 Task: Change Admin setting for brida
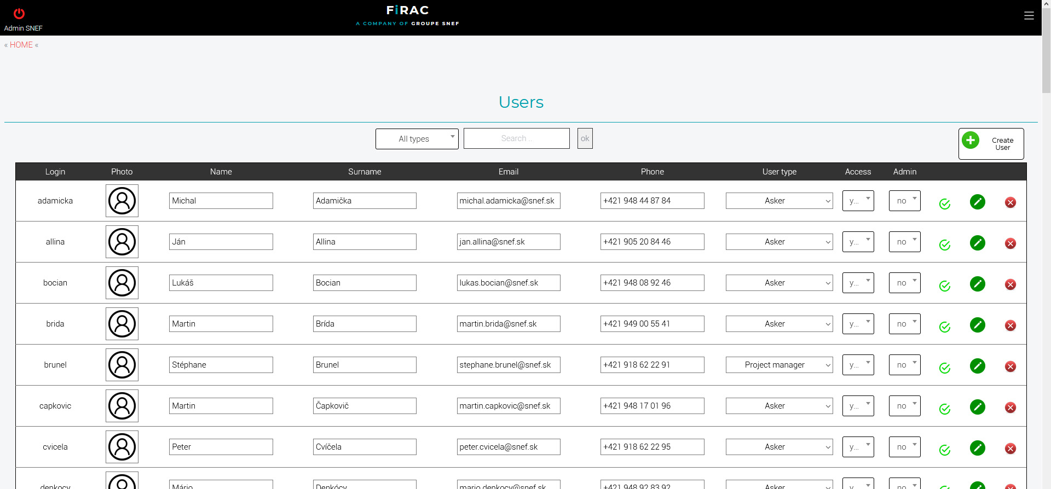click(x=904, y=324)
